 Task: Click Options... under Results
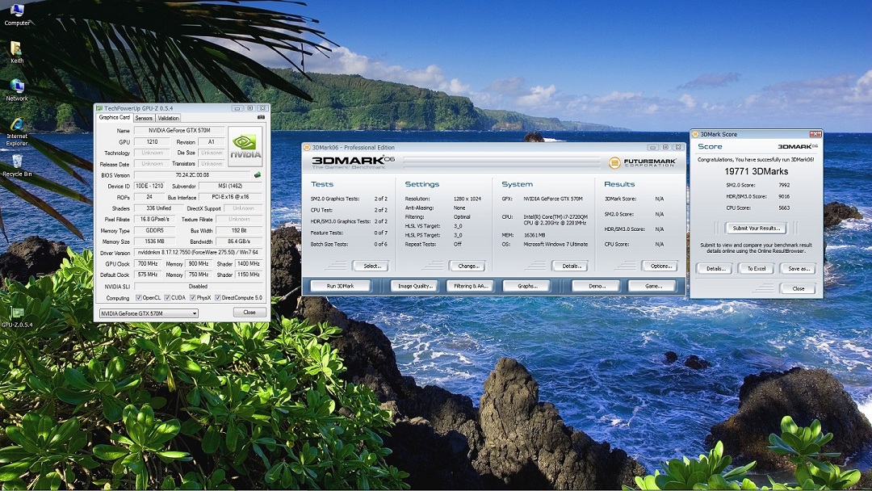[660, 266]
